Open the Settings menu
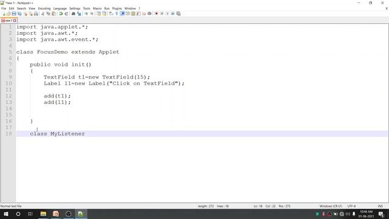Screen dimensions: 389x219 coord(75,9)
